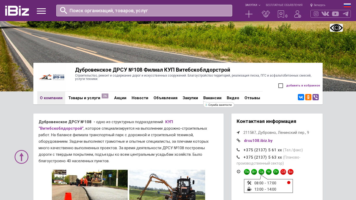Image resolution: width=356 pixels, height=200 pixels.
Task: Share company page on Odnoklassniki
Action: click(x=308, y=97)
